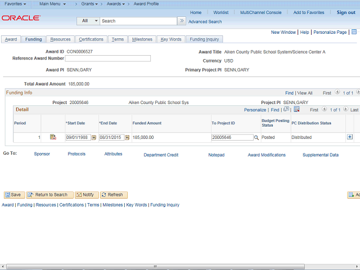Open the Milestones tab
This screenshot has height=270, width=360.
pyautogui.click(x=142, y=39)
